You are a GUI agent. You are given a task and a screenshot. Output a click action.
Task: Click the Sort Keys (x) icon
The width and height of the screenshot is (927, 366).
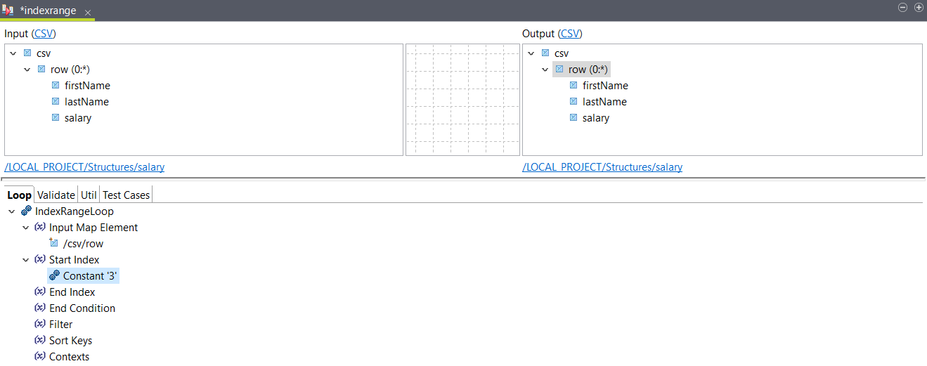click(40, 340)
